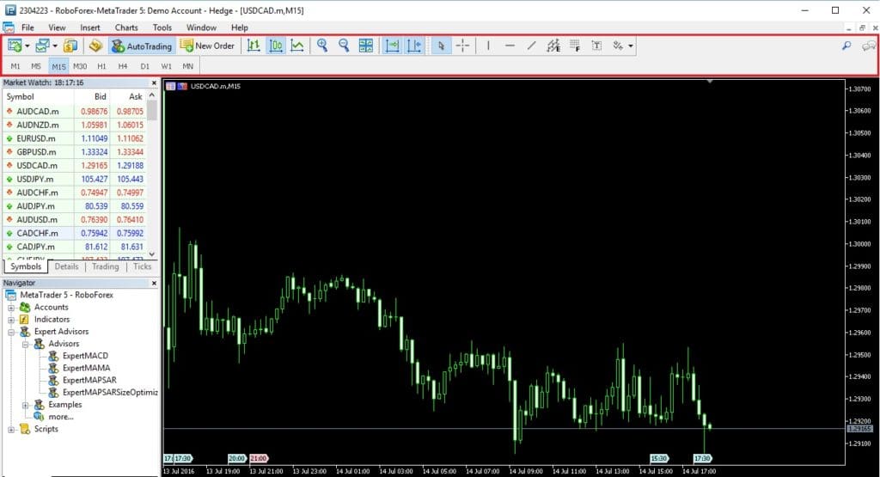Image resolution: width=880 pixels, height=477 pixels.
Task: Expand the Scripts tree node
Action: point(10,430)
